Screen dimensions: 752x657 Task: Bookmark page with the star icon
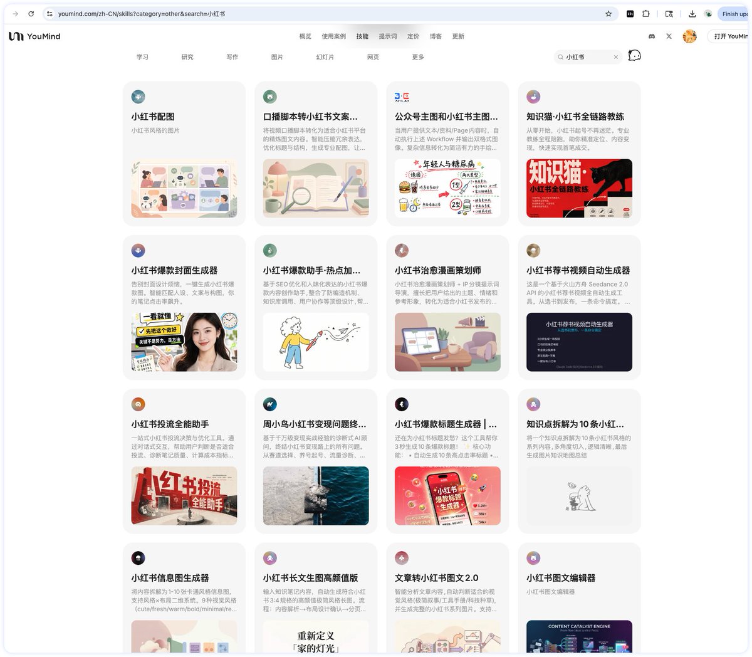pos(608,13)
